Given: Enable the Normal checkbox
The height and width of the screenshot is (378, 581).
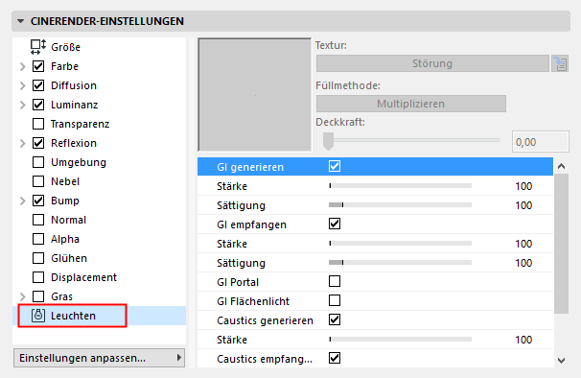Looking at the screenshot, I should coord(38,220).
